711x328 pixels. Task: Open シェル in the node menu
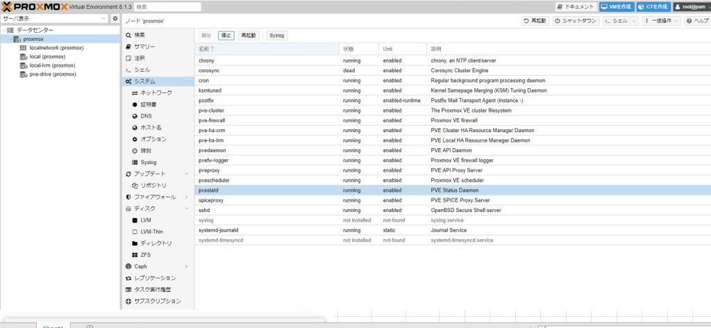click(x=158, y=70)
